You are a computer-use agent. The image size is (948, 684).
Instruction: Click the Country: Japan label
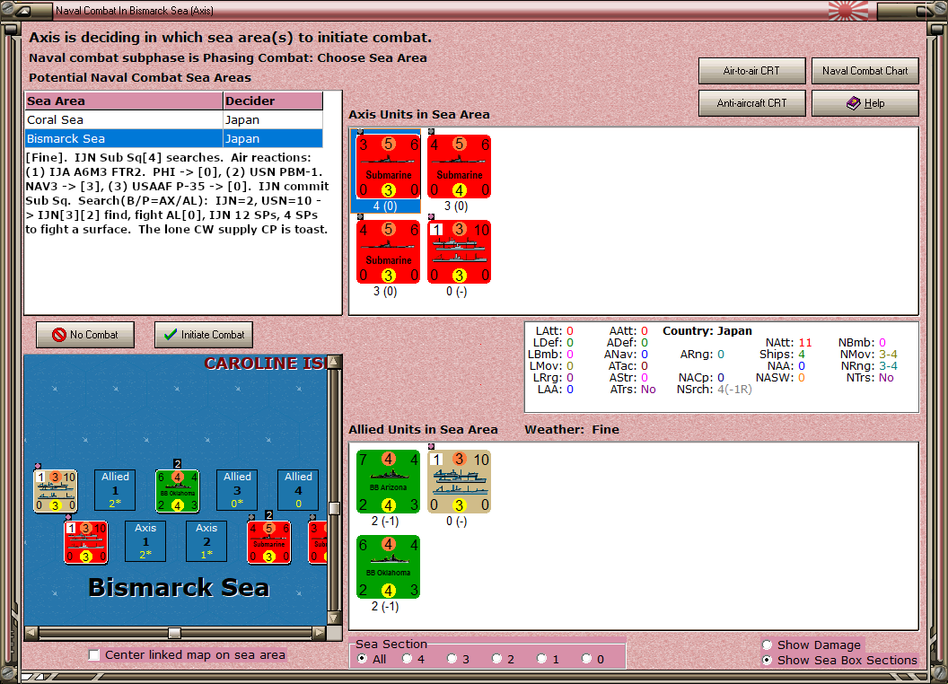(707, 331)
